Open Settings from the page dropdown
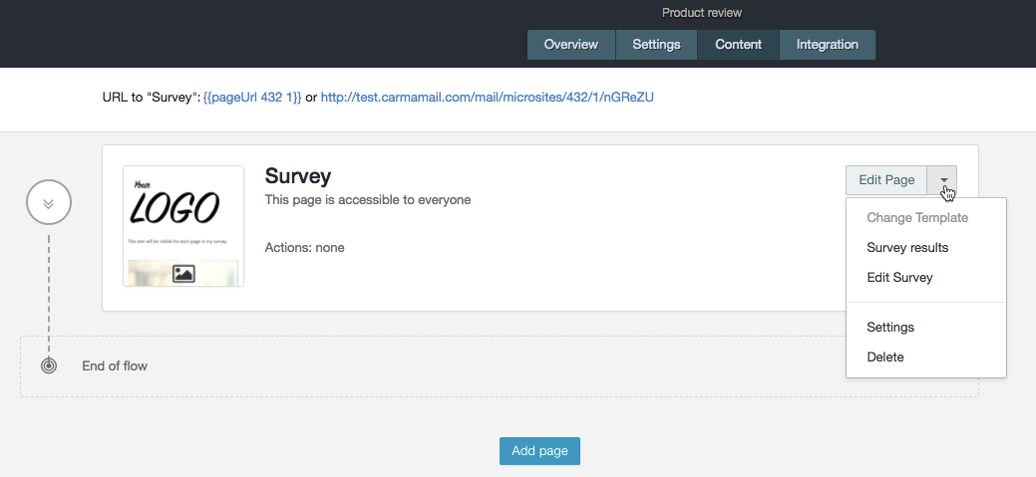Viewport: 1036px width, 477px height. click(x=890, y=328)
